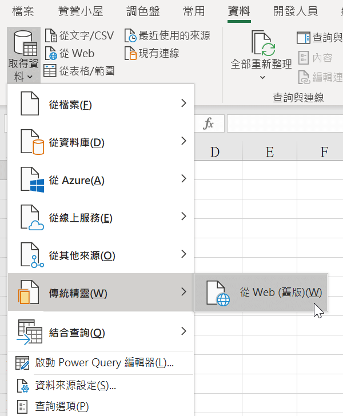Click the 內容 label in ribbon
Viewport: 343px width, 416px height.
click(x=322, y=58)
